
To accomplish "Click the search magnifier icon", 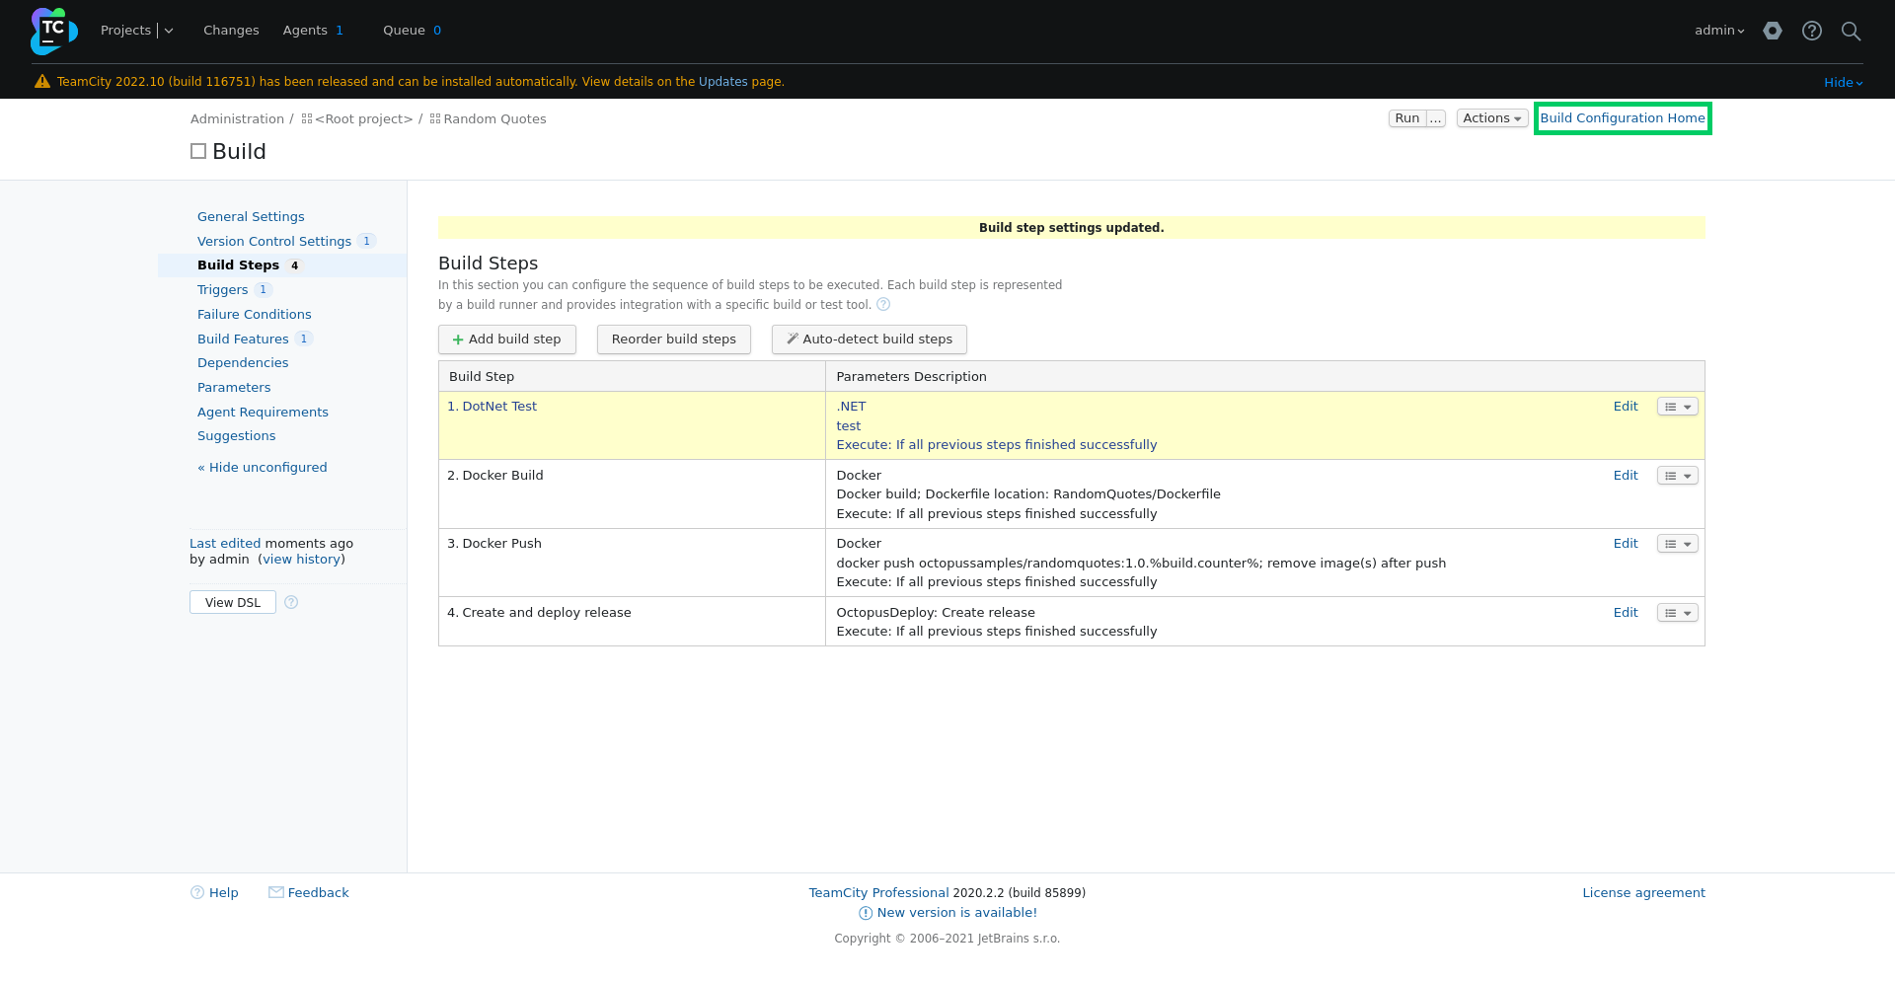I will click(1852, 31).
